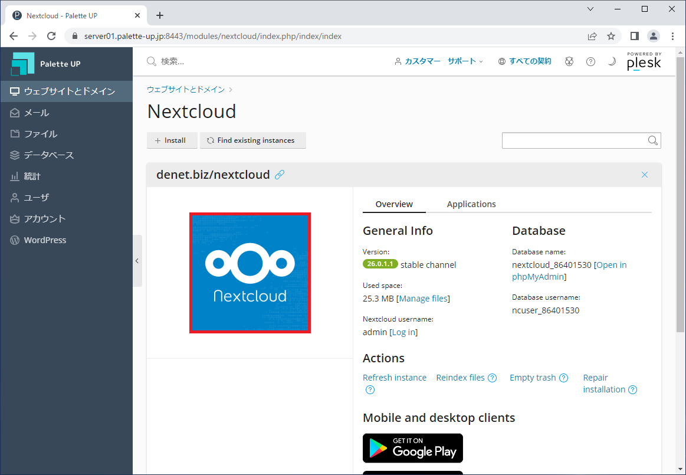Click the Get it on Google Play badge

pos(412,448)
